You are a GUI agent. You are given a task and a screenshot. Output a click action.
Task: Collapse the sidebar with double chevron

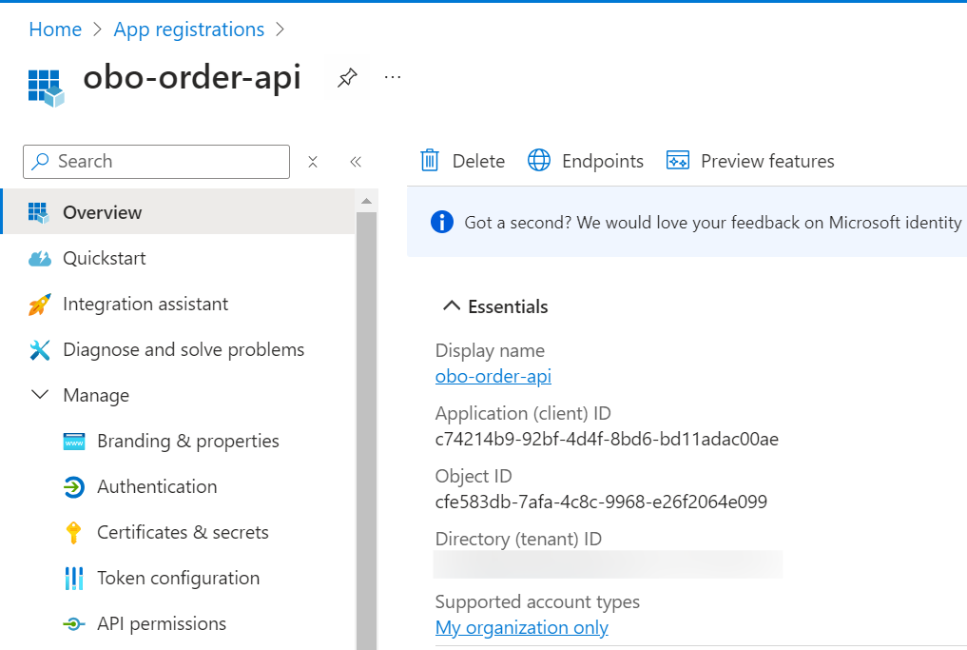pos(356,162)
